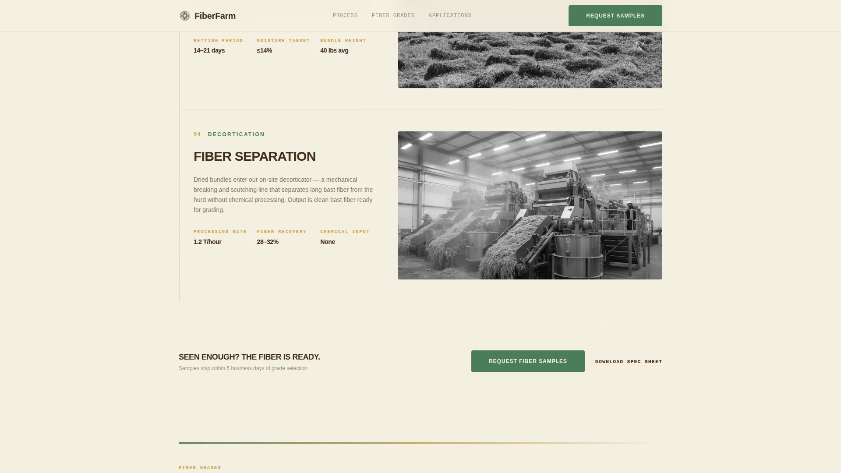Select the 1.2 T/hour processing rate value
Screen dimensions: 841x473
click(208, 242)
